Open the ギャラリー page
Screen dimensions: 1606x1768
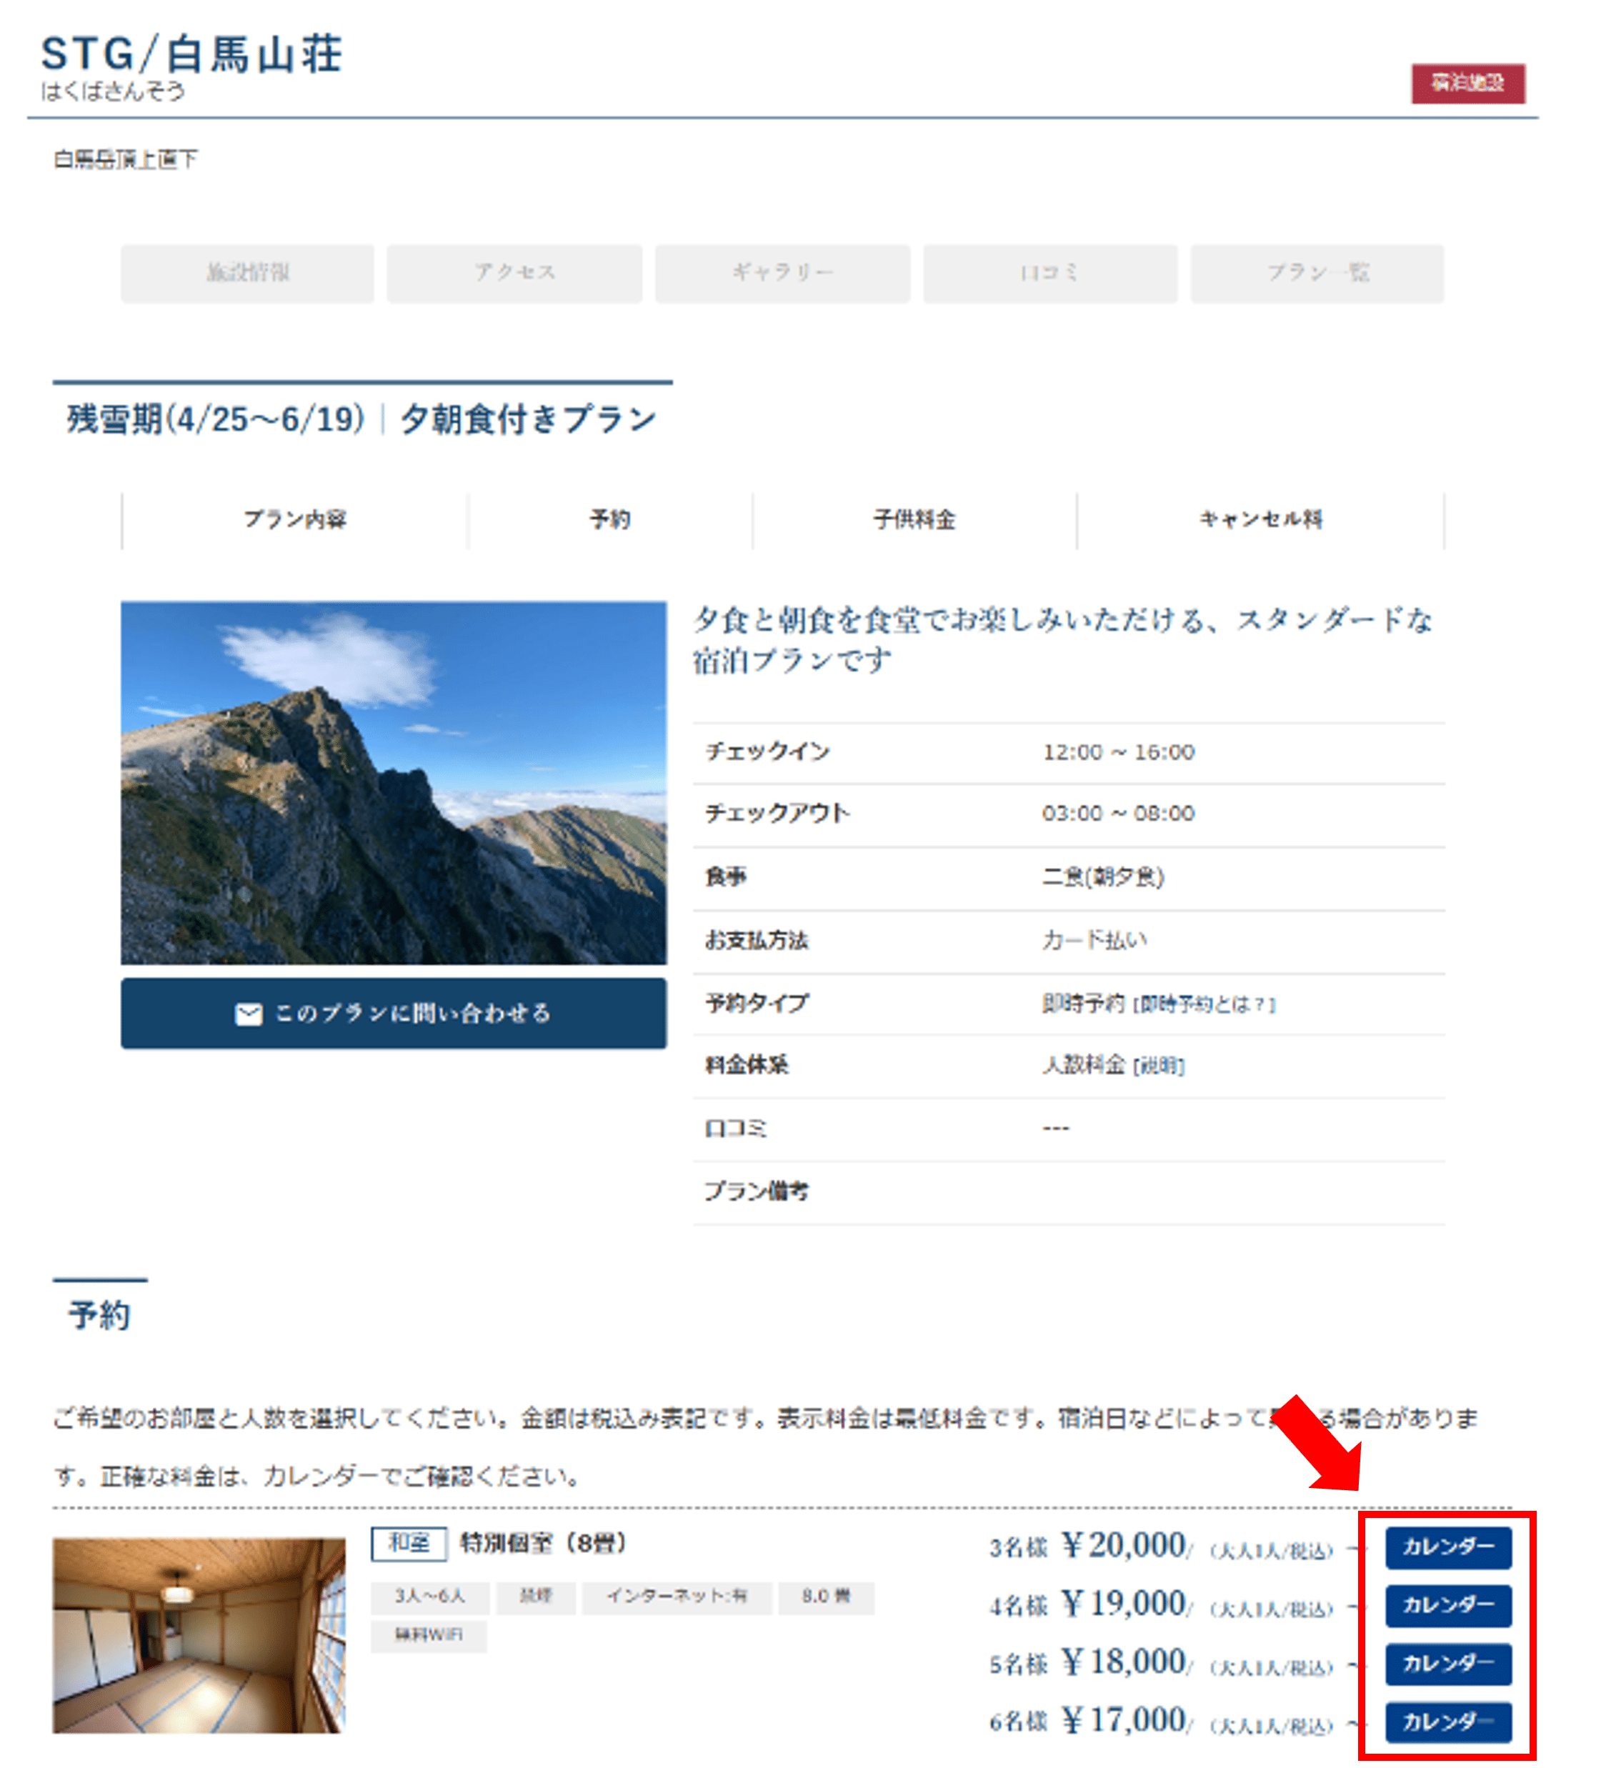tap(782, 273)
